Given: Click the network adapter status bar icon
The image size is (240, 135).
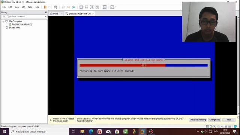Looking at the screenshot, I should 215,126.
